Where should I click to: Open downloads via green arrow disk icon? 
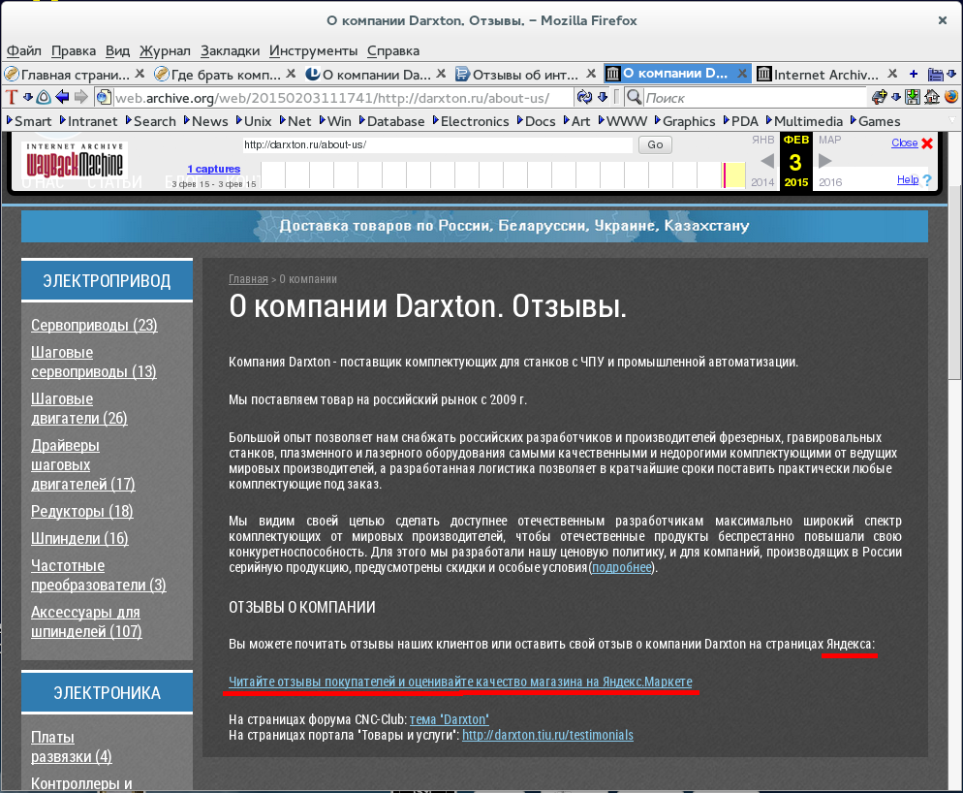pyautogui.click(x=913, y=97)
